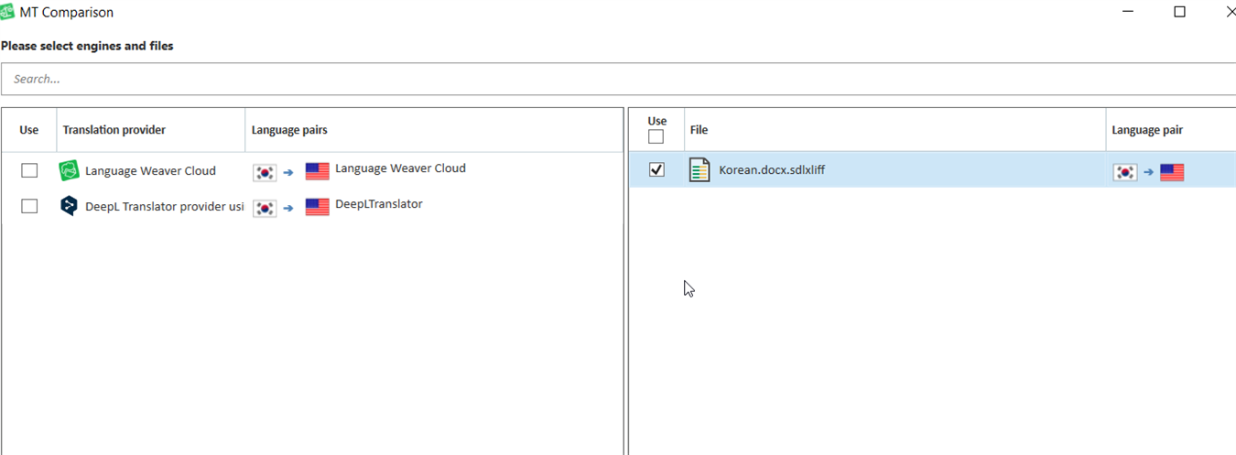Click the Translation provider column header
1236x455 pixels.
(114, 130)
